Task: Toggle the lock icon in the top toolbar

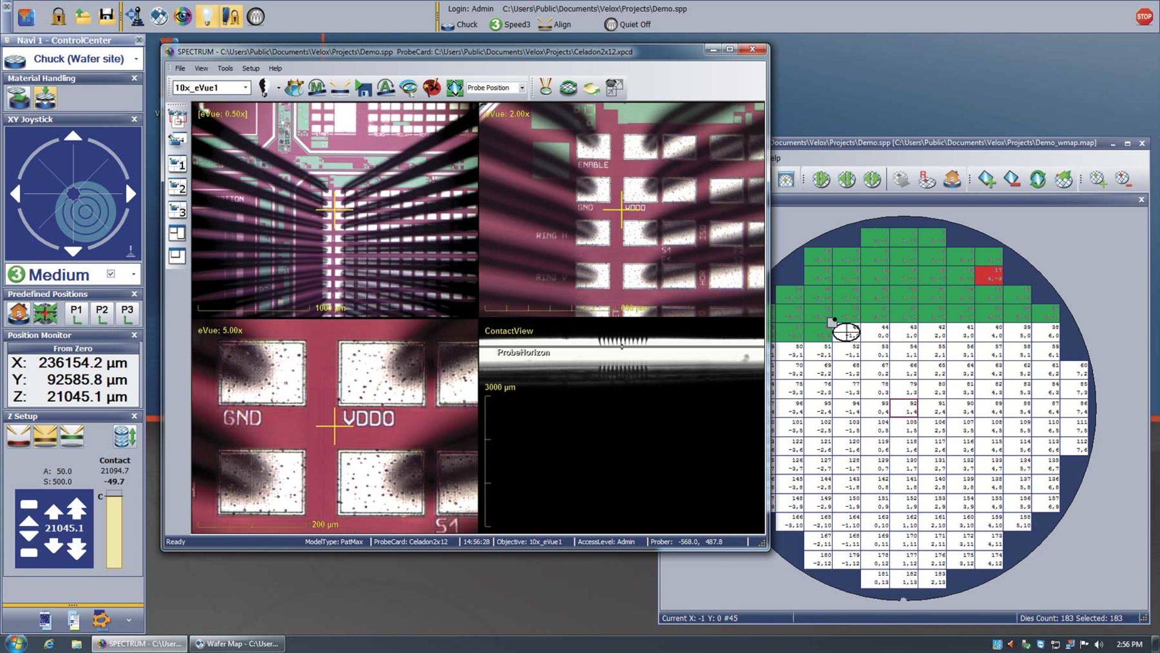Action: [59, 17]
